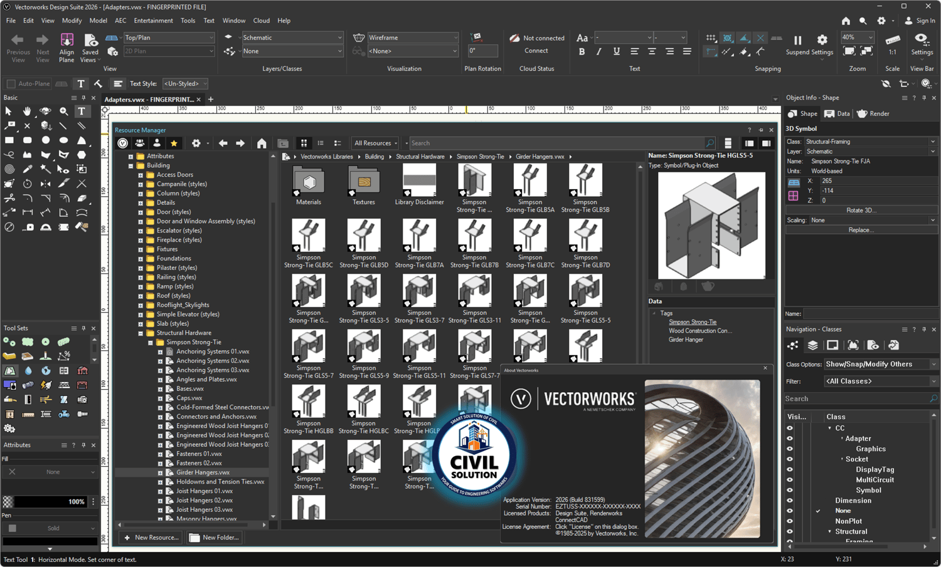Open the Text Style Un-Styled dropdown

pyautogui.click(x=185, y=84)
